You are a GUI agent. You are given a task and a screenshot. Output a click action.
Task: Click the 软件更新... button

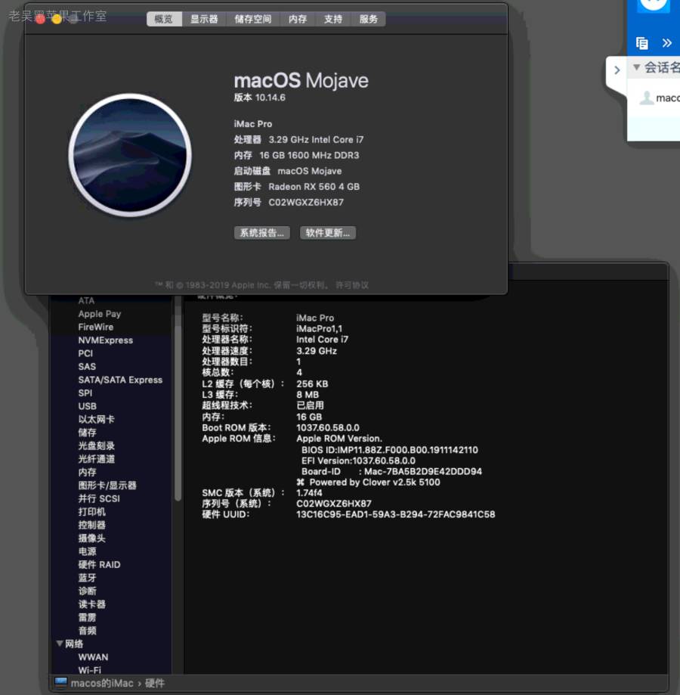click(x=328, y=233)
